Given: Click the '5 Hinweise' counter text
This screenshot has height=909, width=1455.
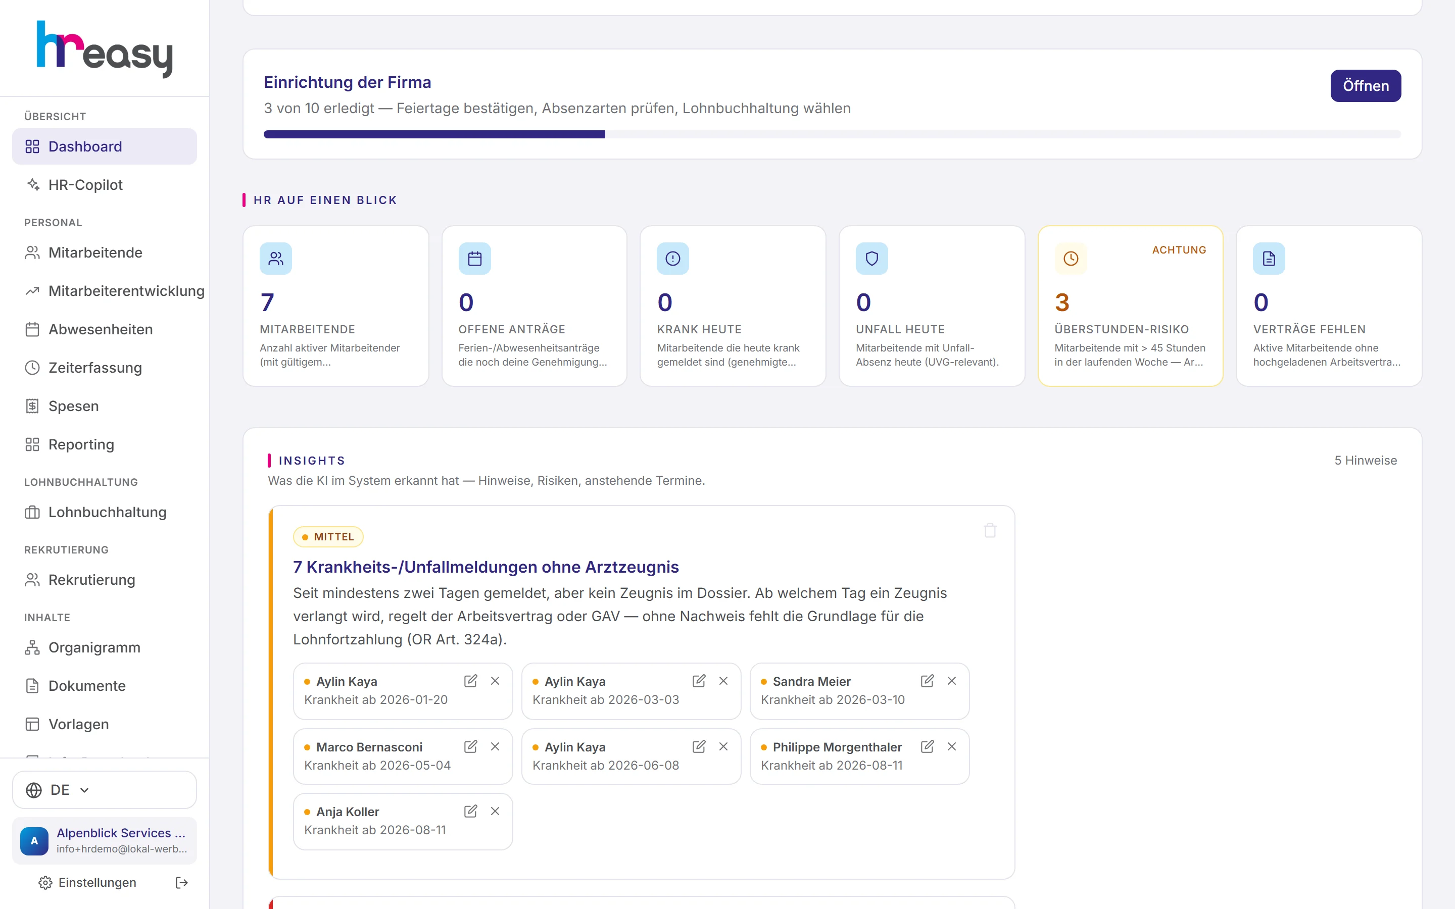Looking at the screenshot, I should click(x=1366, y=460).
